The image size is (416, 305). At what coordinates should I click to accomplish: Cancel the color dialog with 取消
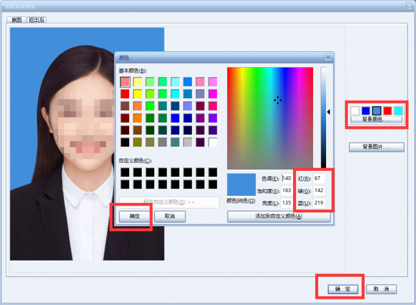(170, 217)
